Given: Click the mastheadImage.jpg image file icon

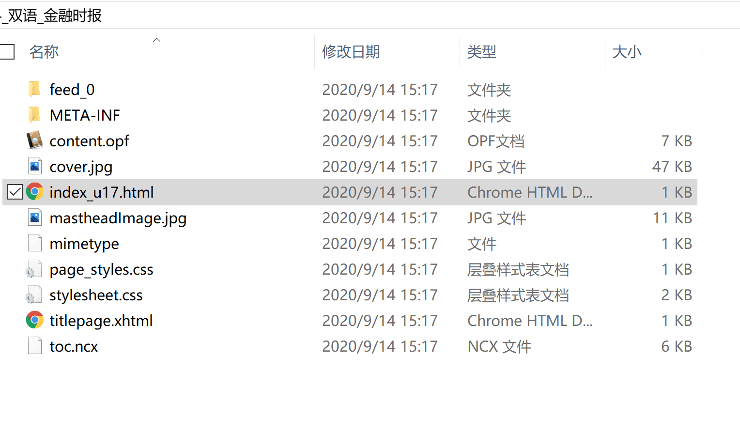Looking at the screenshot, I should pyautogui.click(x=35, y=217).
